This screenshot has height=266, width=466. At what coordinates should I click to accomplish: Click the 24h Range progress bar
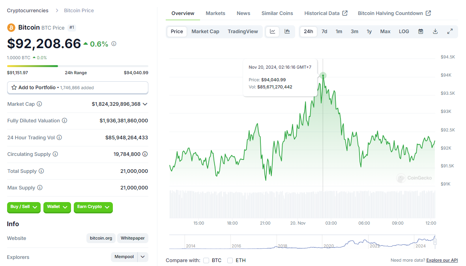[x=78, y=66]
